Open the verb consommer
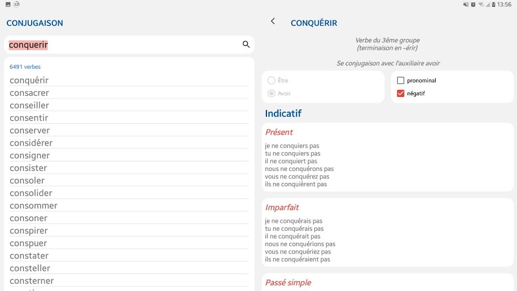This screenshot has height=291, width=517. 33,206
